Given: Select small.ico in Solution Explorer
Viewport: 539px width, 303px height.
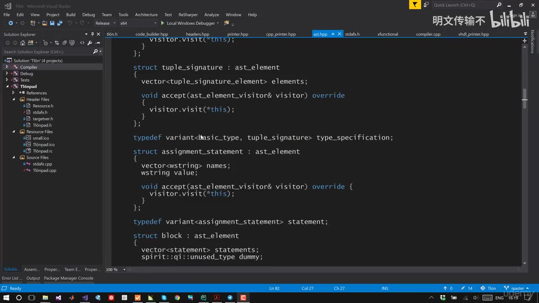Looking at the screenshot, I should tap(41, 138).
